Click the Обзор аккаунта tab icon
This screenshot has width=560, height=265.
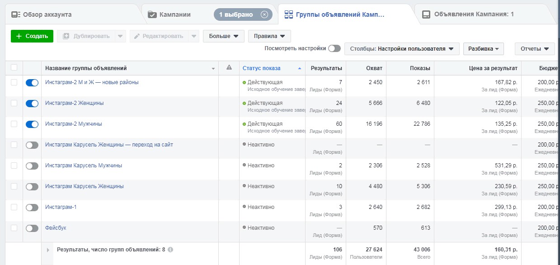click(16, 14)
